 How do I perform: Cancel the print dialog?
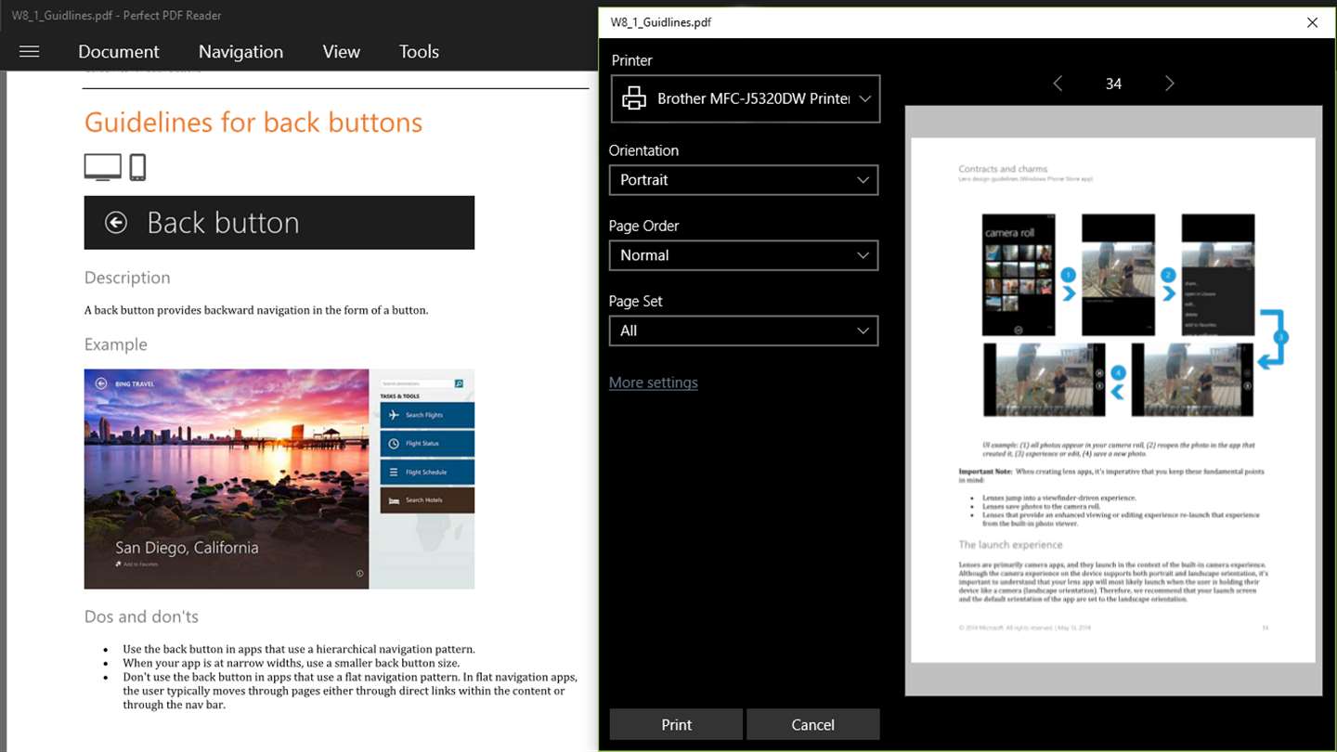(x=812, y=724)
